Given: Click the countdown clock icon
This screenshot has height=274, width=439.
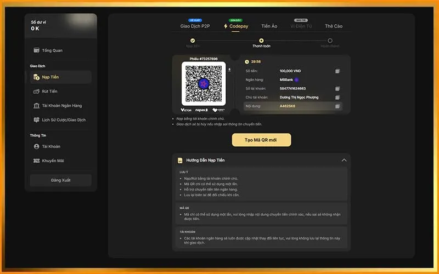Looking at the screenshot, I should pyautogui.click(x=246, y=62).
